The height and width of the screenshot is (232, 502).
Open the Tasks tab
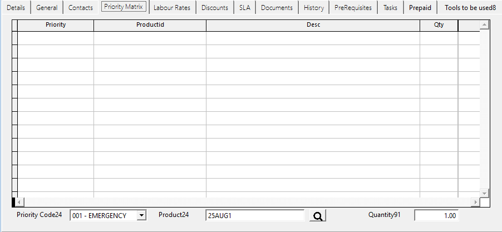tap(390, 8)
